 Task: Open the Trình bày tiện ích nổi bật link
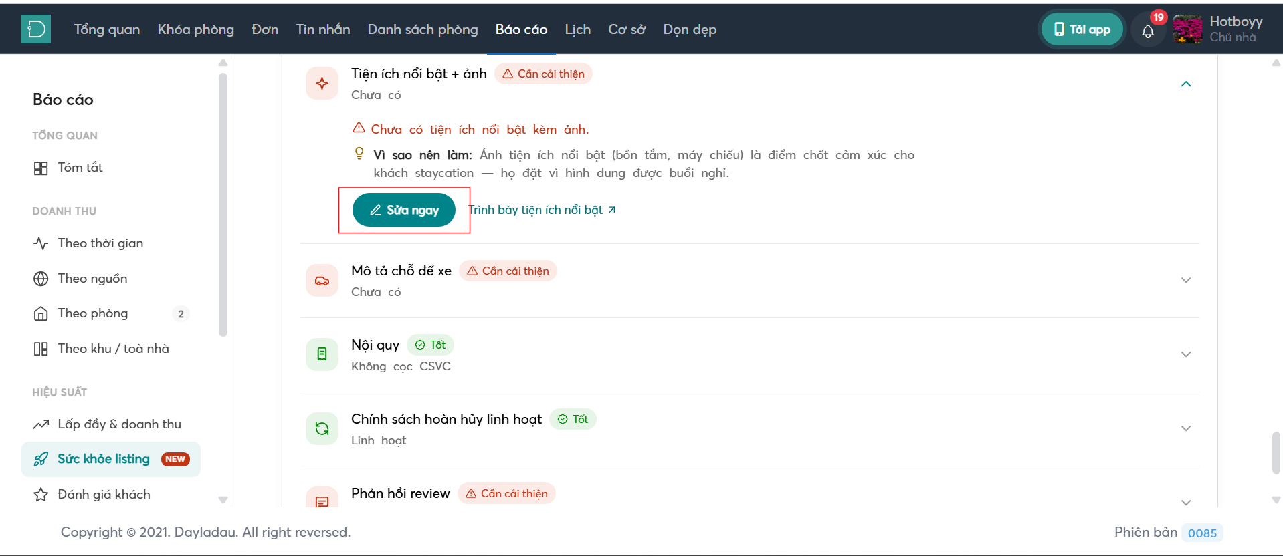pyautogui.click(x=542, y=210)
